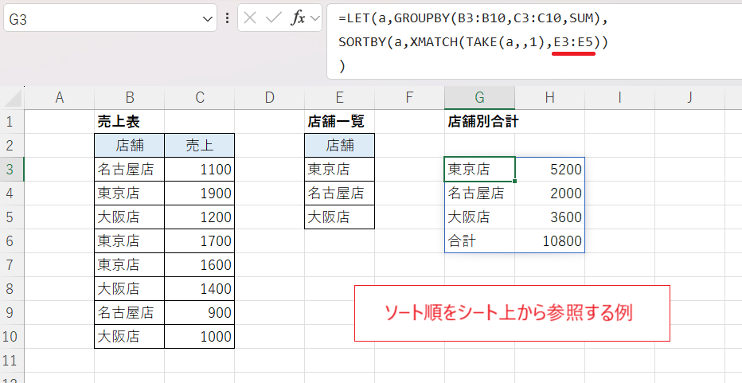Click 名古屋店 in row 9 of 売上表

(x=130, y=312)
